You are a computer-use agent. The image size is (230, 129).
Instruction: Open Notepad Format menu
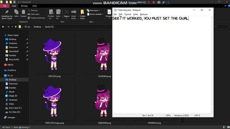128,14
